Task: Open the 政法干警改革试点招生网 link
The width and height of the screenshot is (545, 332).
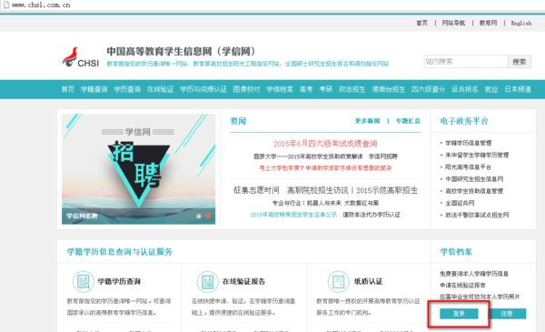Action: click(477, 215)
